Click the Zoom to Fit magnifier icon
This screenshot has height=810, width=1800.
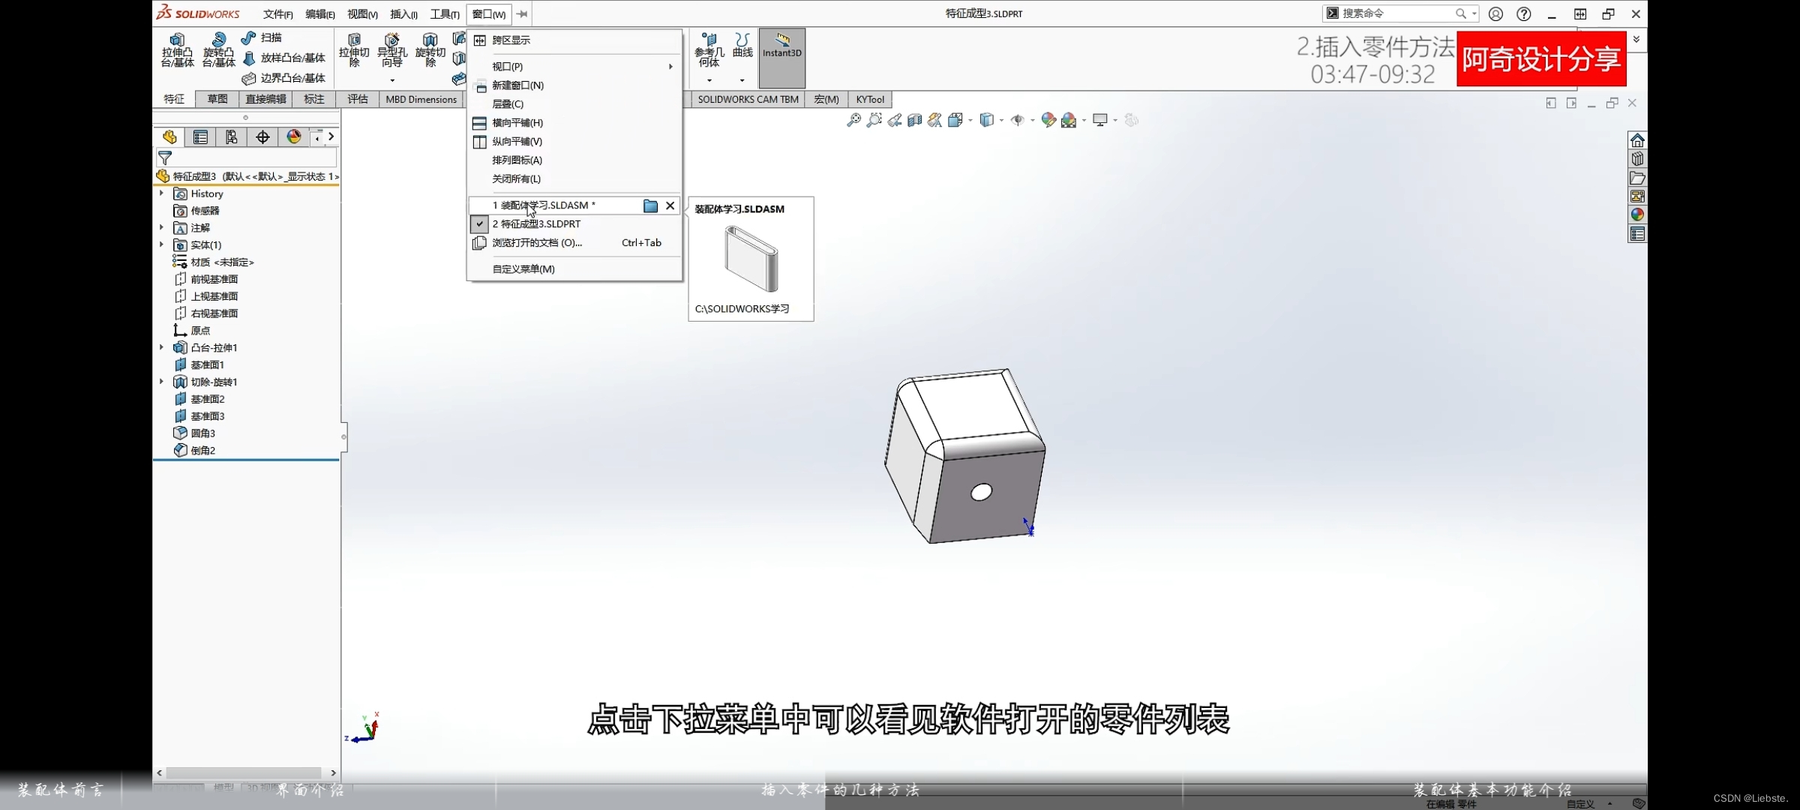coord(853,120)
